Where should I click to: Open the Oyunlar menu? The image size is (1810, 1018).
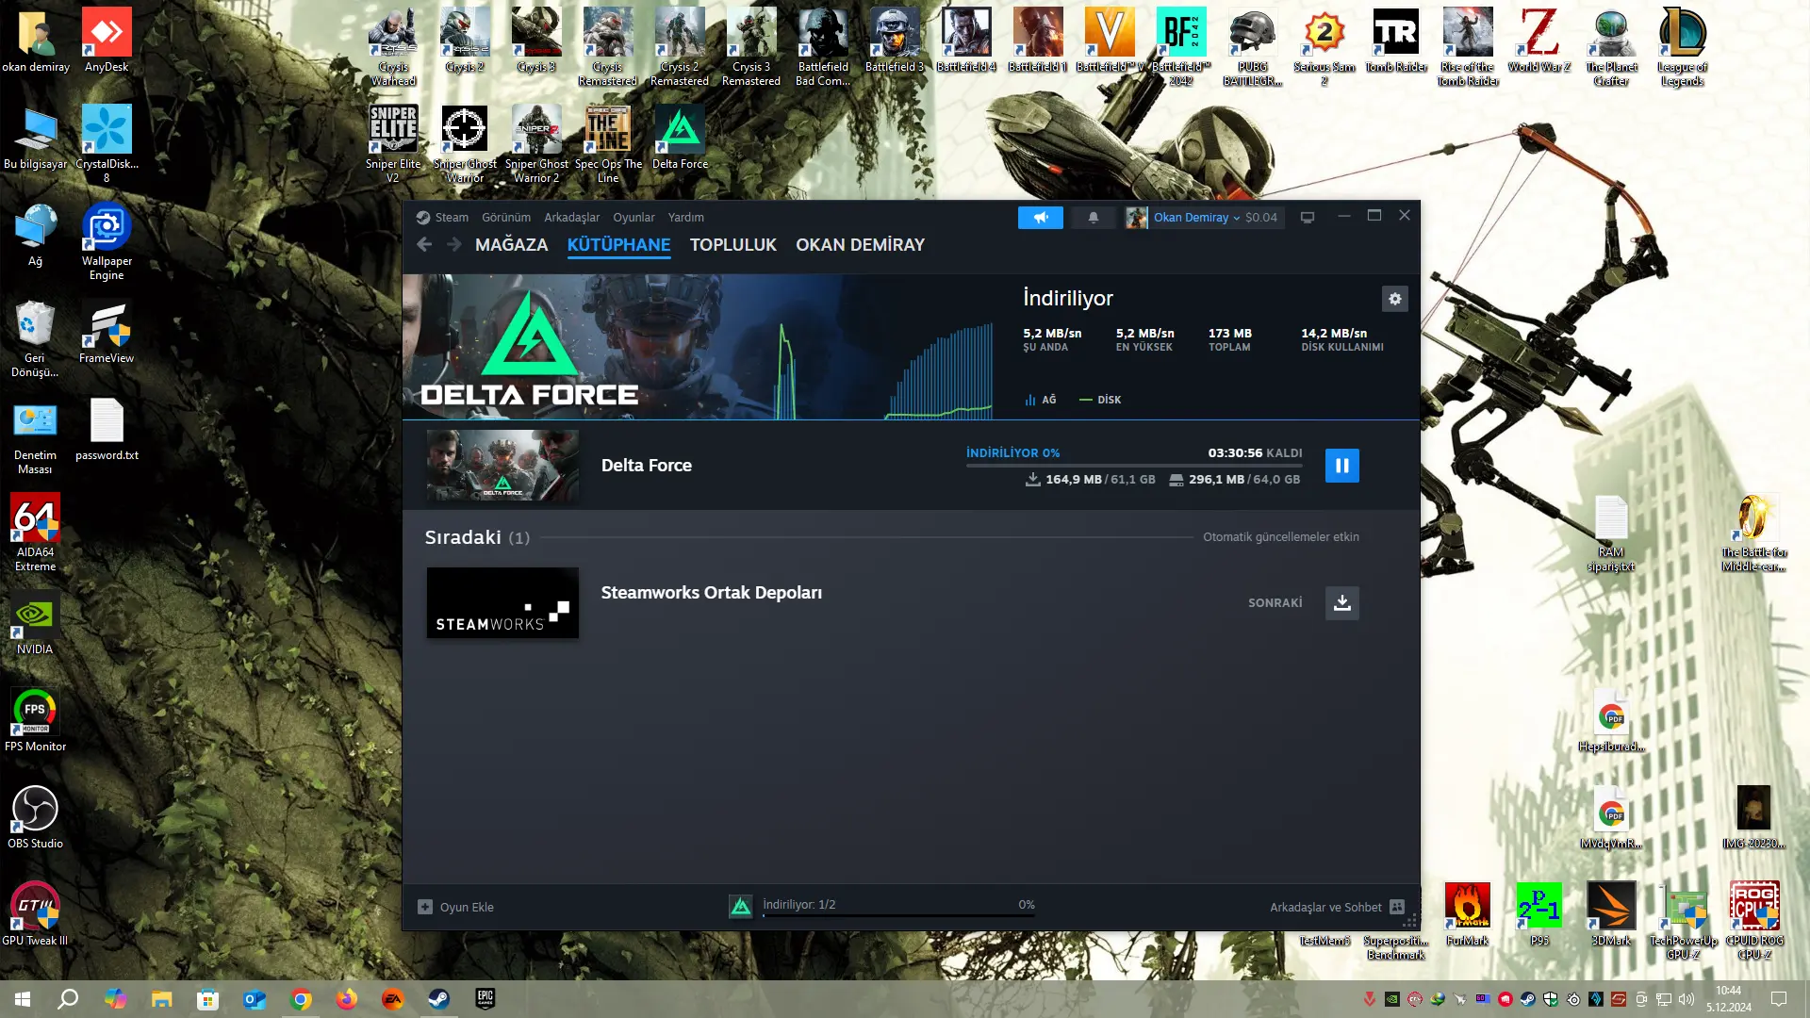pos(633,218)
